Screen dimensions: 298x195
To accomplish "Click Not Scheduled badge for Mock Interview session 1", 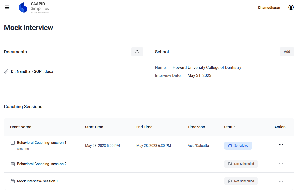I will click(241, 181).
